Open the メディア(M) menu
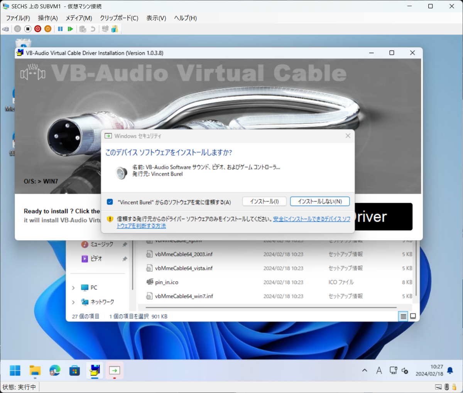463x393 pixels. (x=79, y=18)
